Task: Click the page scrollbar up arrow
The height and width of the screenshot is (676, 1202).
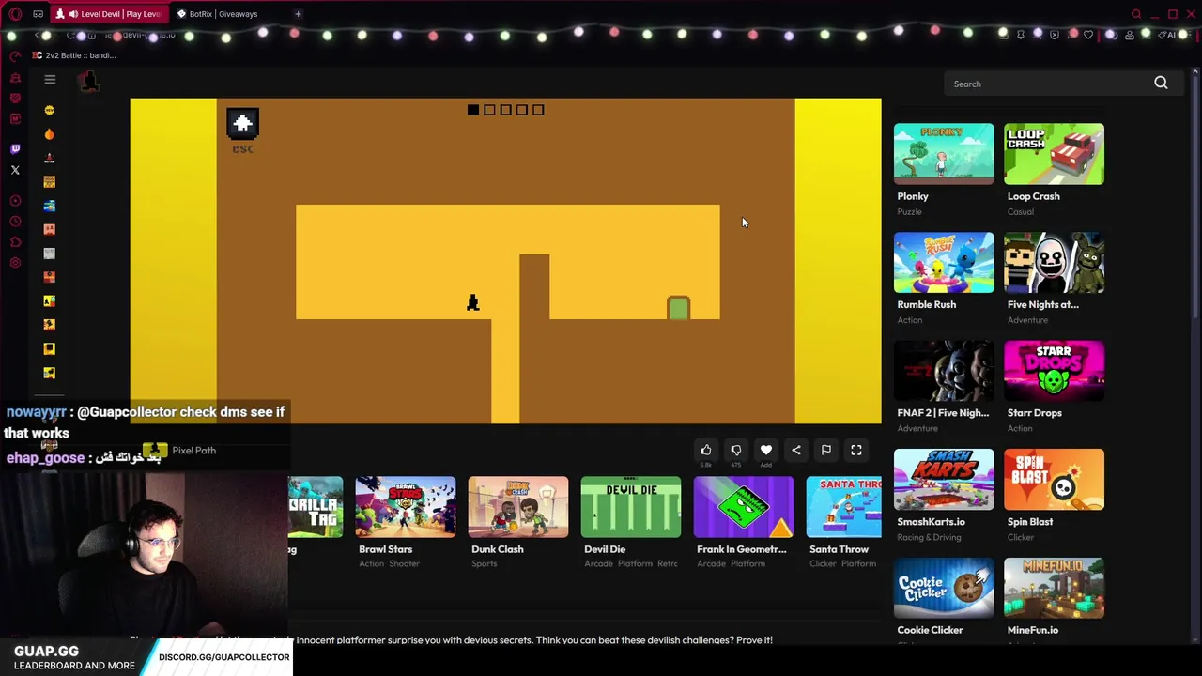Action: click(x=1195, y=72)
